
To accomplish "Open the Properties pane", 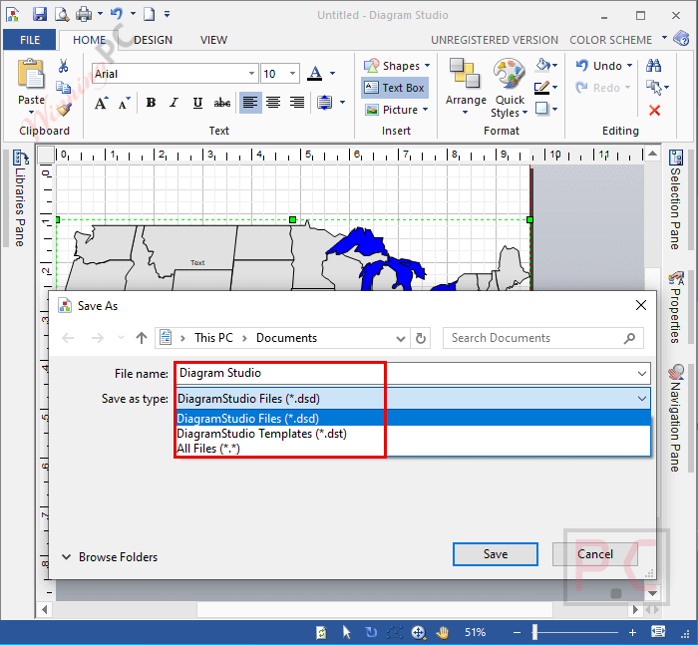I will (675, 307).
